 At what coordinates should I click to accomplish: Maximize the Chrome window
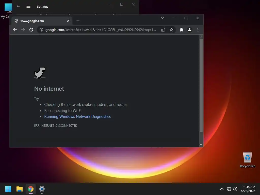click(x=186, y=18)
